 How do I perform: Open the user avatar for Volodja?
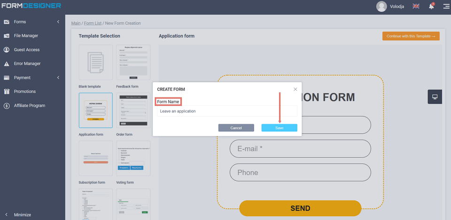pos(381,6)
